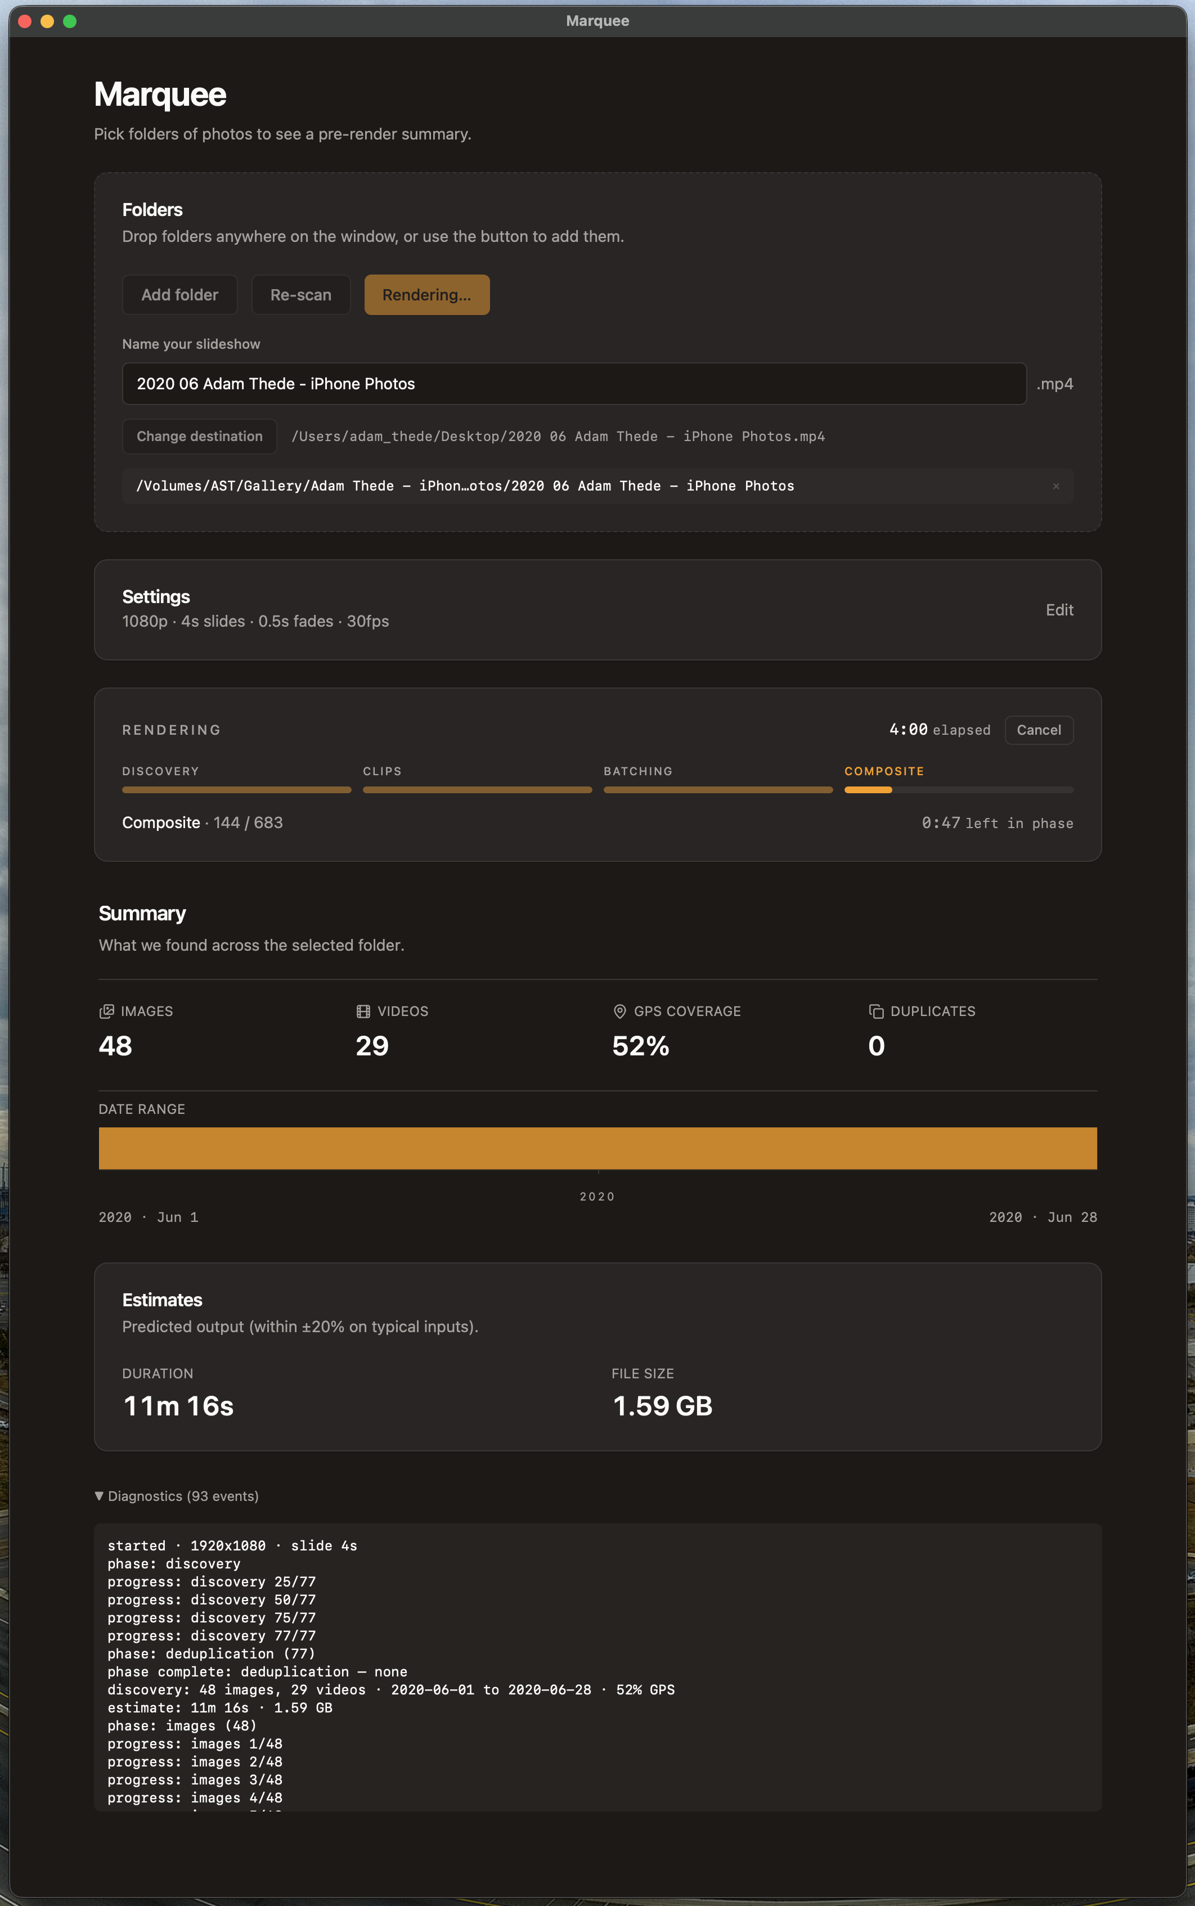The image size is (1195, 1906).
Task: Remove the /Volumes/AST/Gallery folder entry
Action: click(x=1056, y=486)
